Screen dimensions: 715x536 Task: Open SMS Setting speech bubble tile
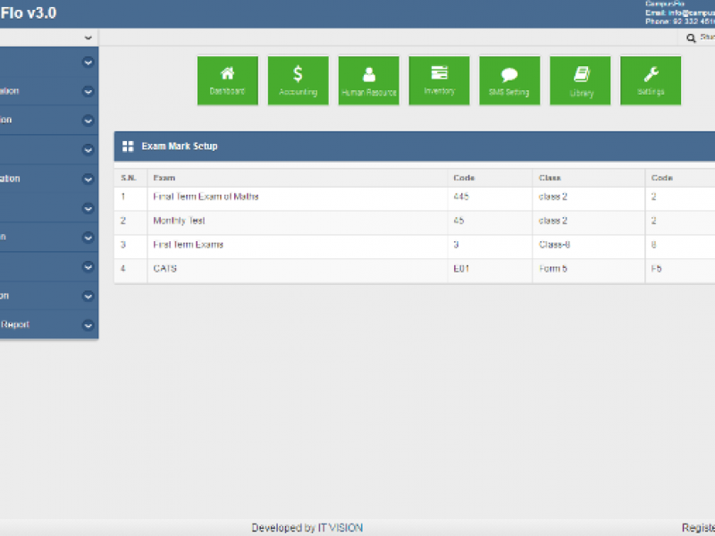tap(509, 80)
